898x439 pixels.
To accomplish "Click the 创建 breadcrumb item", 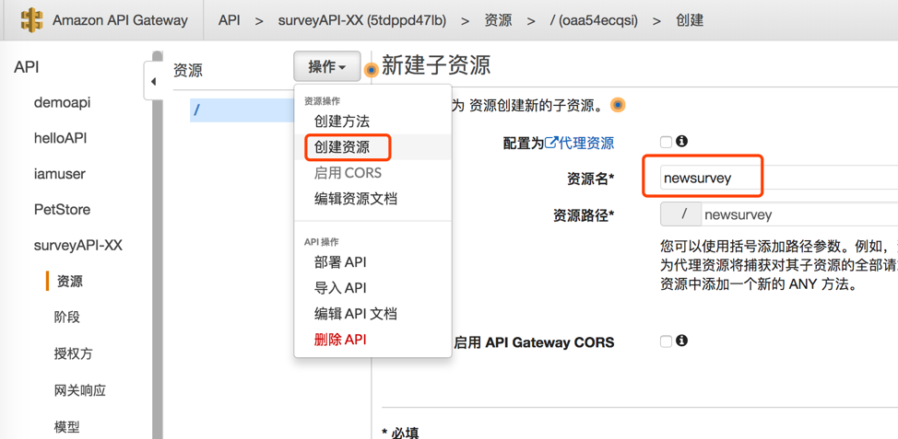I will pyautogui.click(x=690, y=20).
